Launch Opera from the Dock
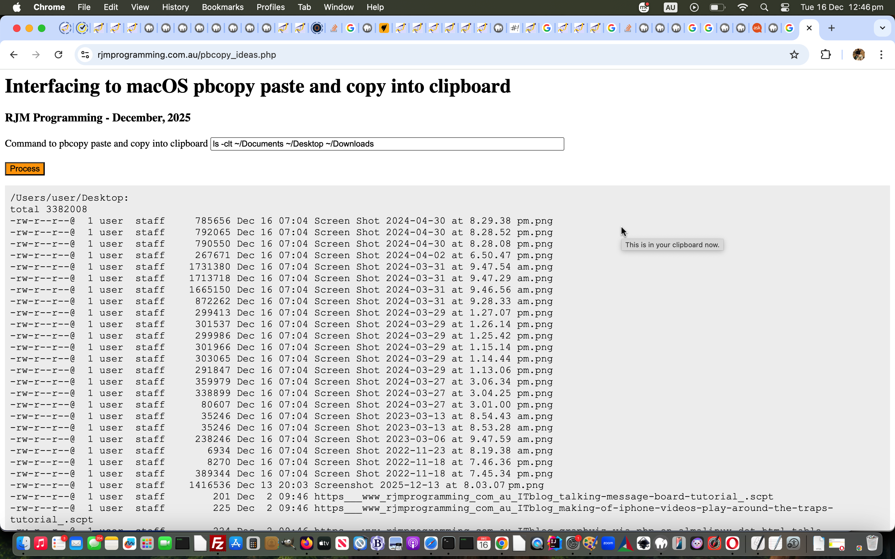The image size is (895, 559). click(733, 543)
